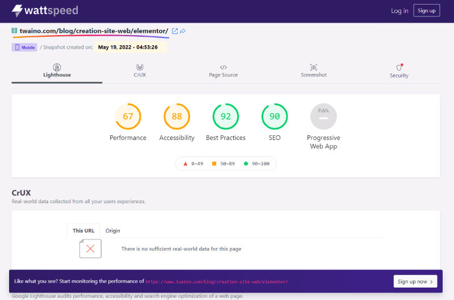Open the Page Source tab

[x=223, y=71]
